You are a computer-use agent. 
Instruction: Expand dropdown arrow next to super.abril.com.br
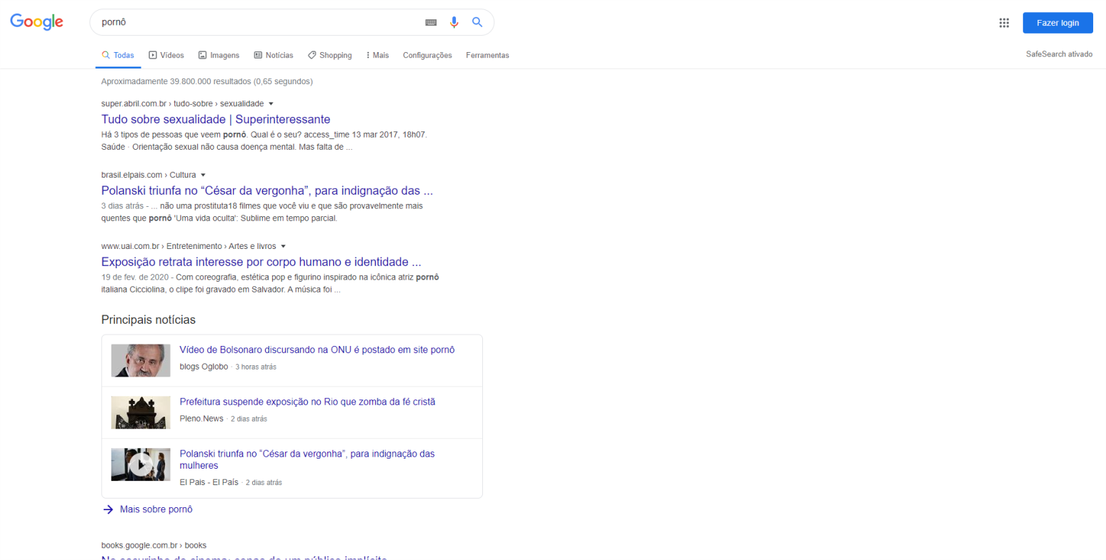(x=271, y=104)
